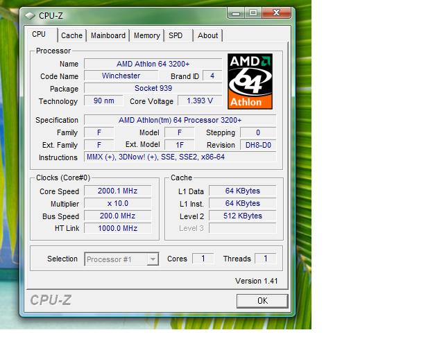The width and height of the screenshot is (444, 355).
Task: Click the CPU-Z title bar app icon
Action: [x=30, y=15]
